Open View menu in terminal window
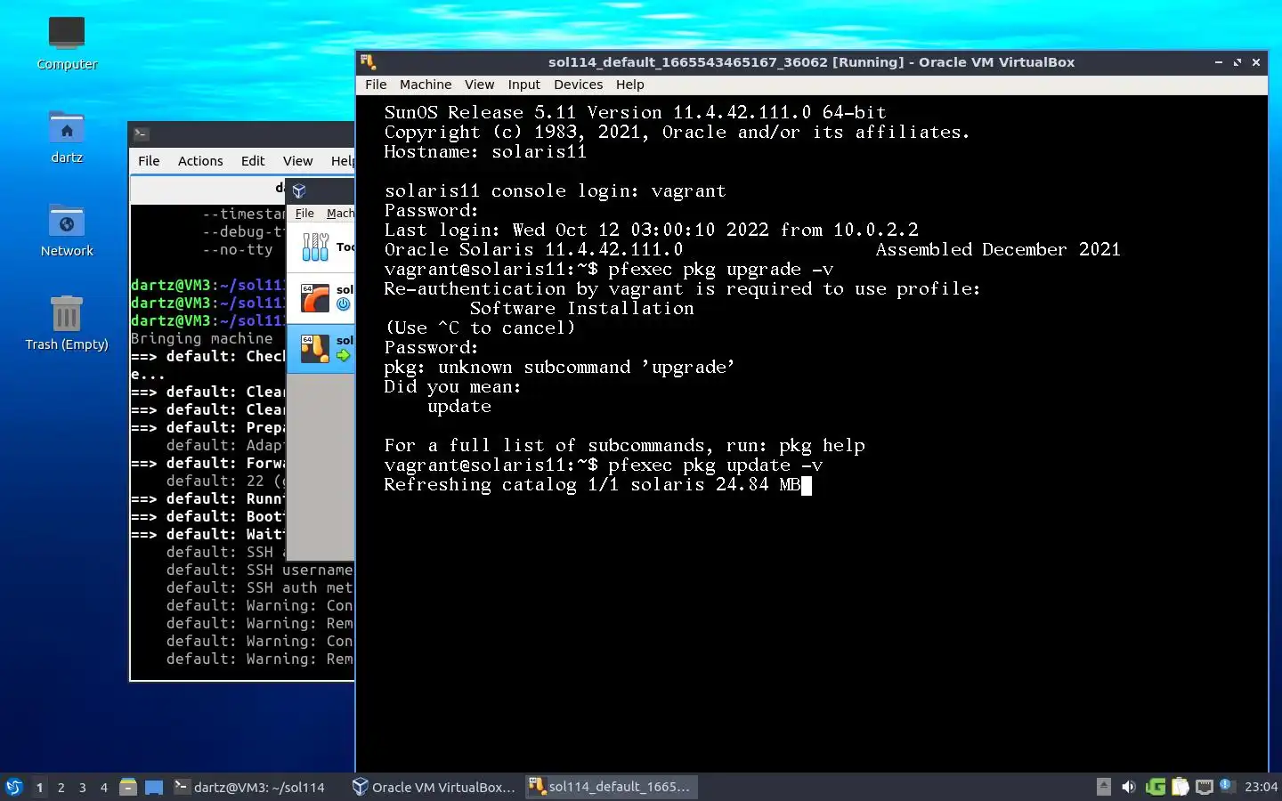The image size is (1282, 801). (297, 161)
